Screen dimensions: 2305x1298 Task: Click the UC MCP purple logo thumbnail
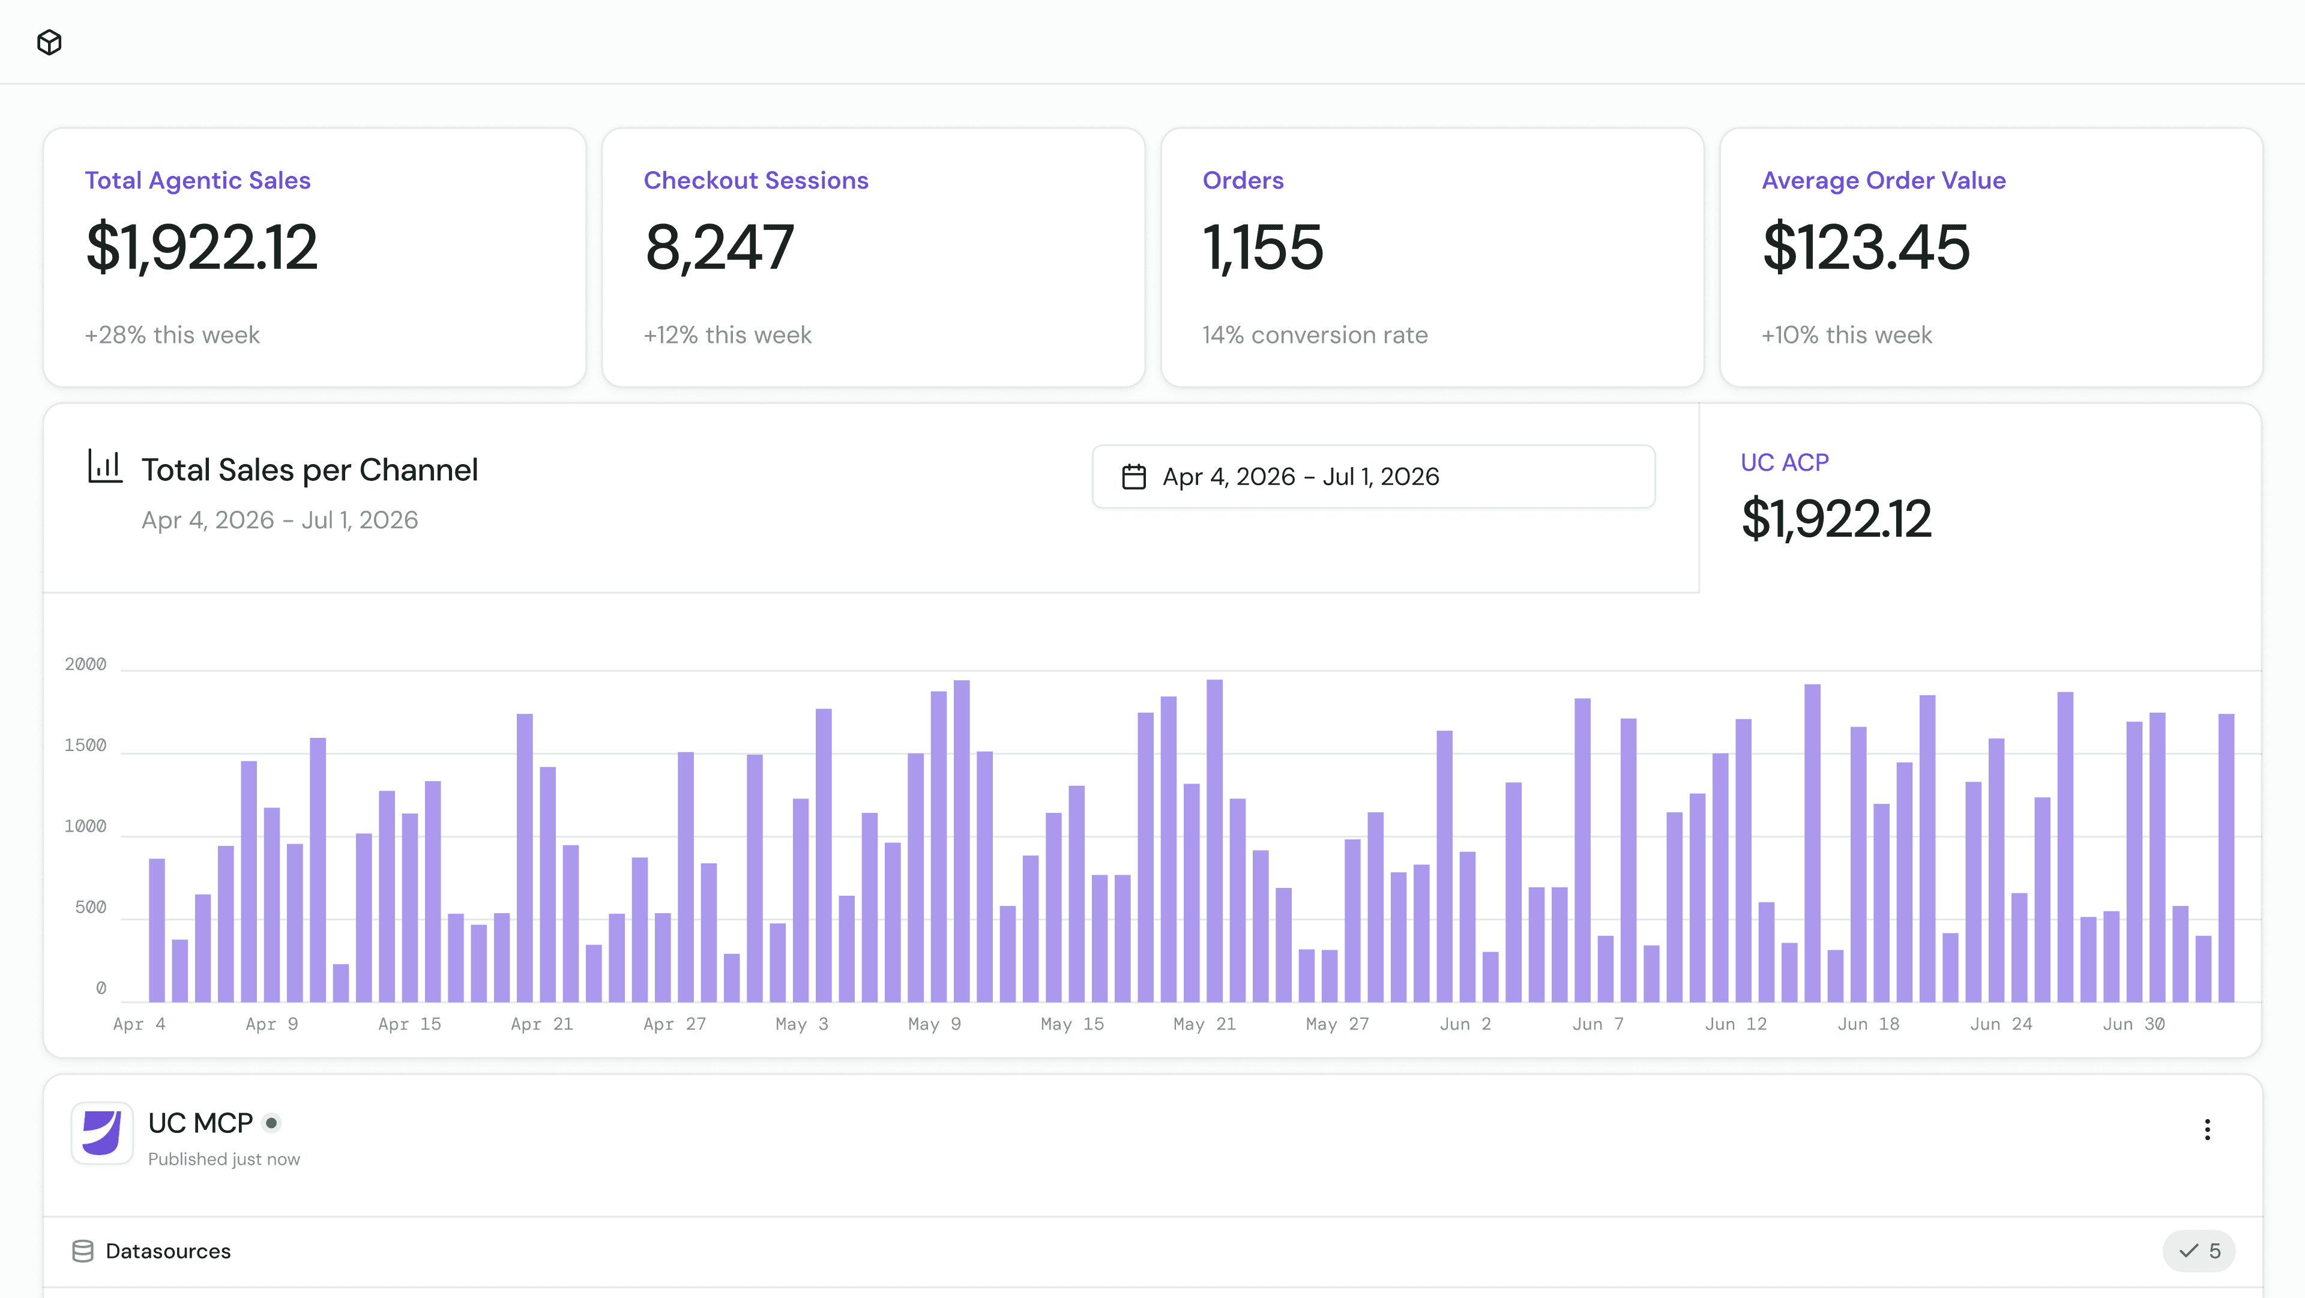pyautogui.click(x=102, y=1132)
